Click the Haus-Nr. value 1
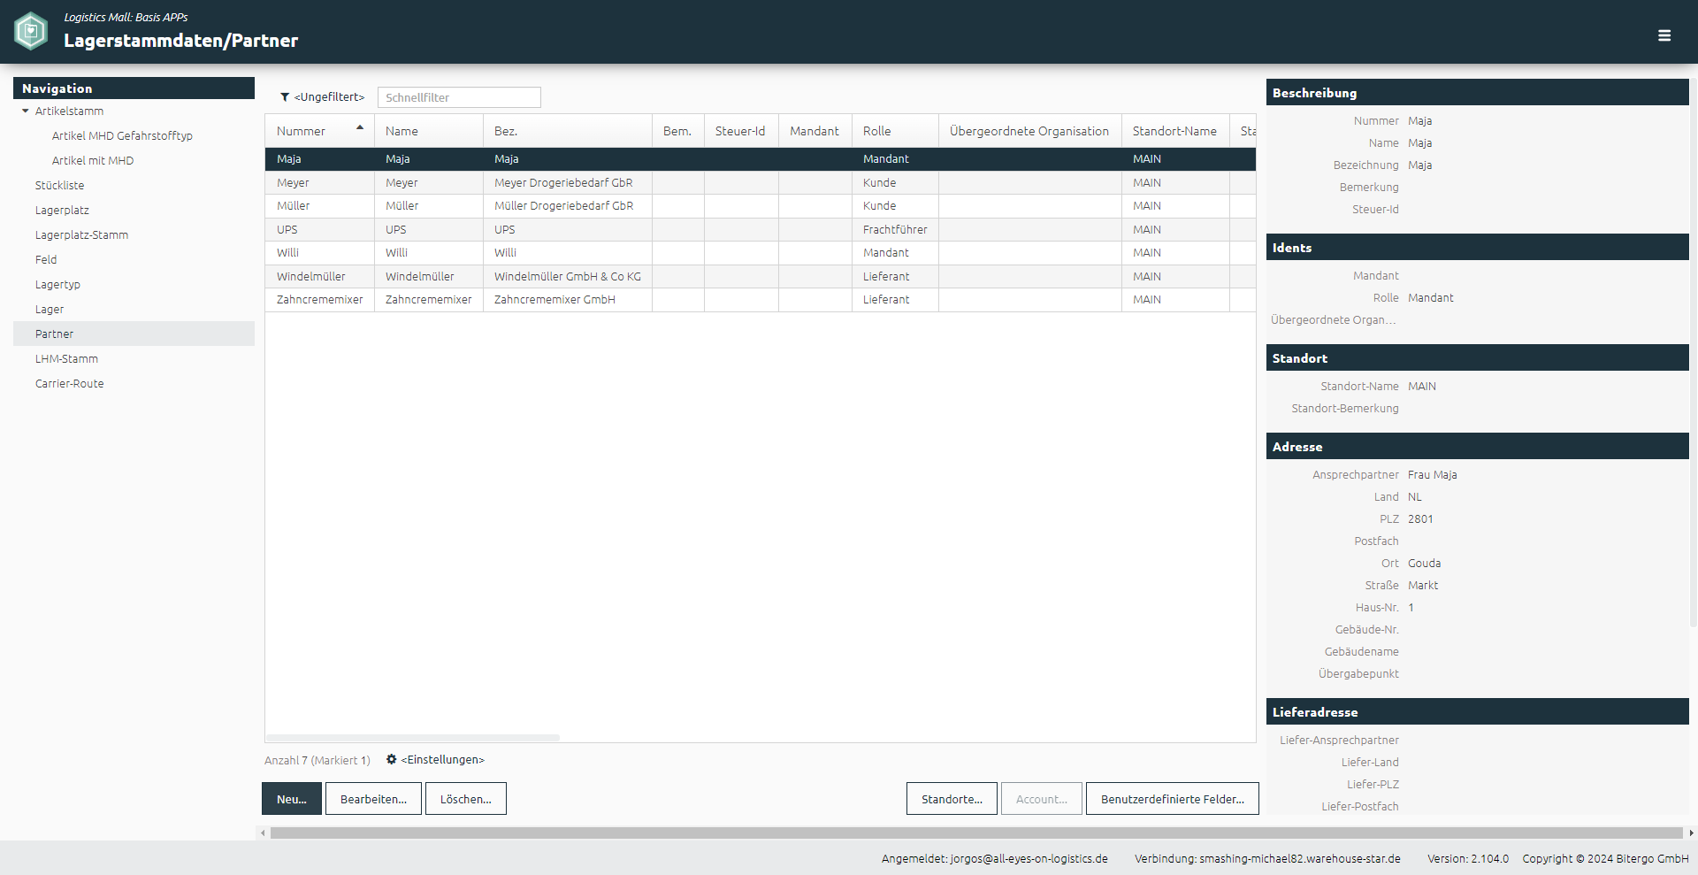The height and width of the screenshot is (875, 1698). [x=1411, y=608]
